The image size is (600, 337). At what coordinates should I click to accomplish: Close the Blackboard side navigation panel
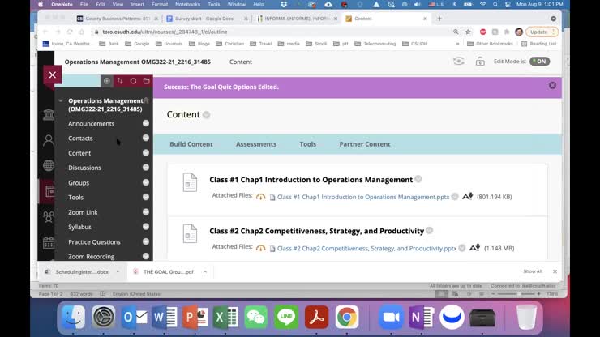pyautogui.click(x=52, y=75)
